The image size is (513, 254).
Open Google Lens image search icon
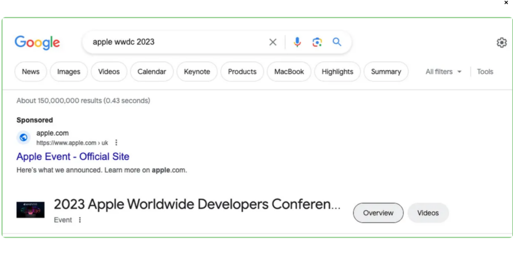(317, 42)
